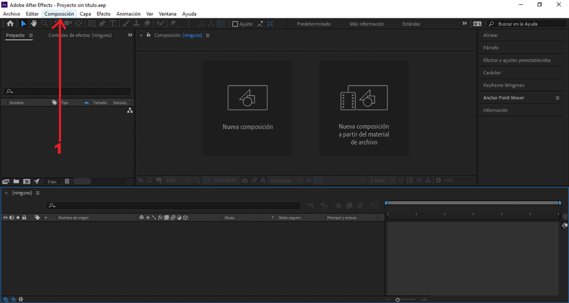
Task: Click the timeline zoom slider at bottom
Action: [398, 299]
